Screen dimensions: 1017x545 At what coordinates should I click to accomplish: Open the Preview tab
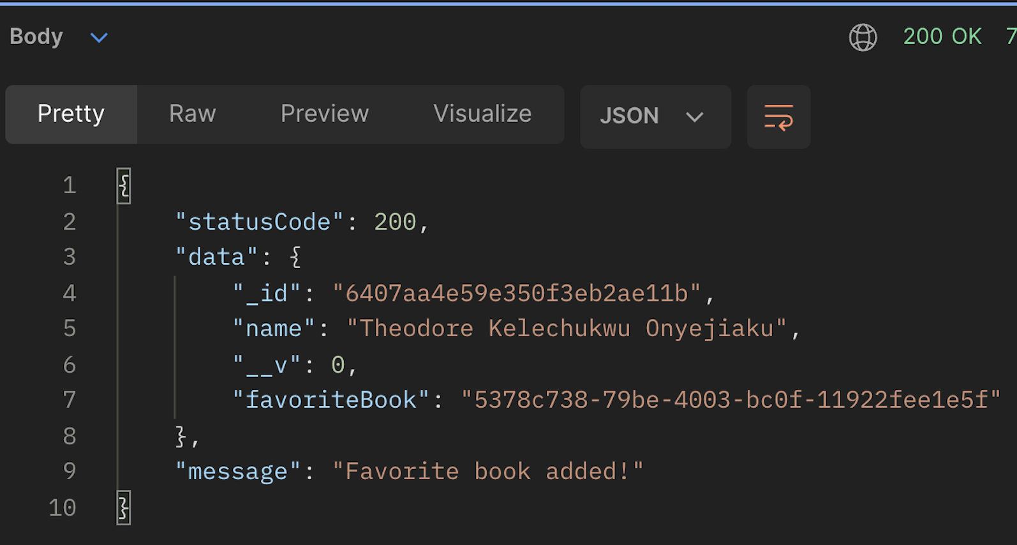324,114
